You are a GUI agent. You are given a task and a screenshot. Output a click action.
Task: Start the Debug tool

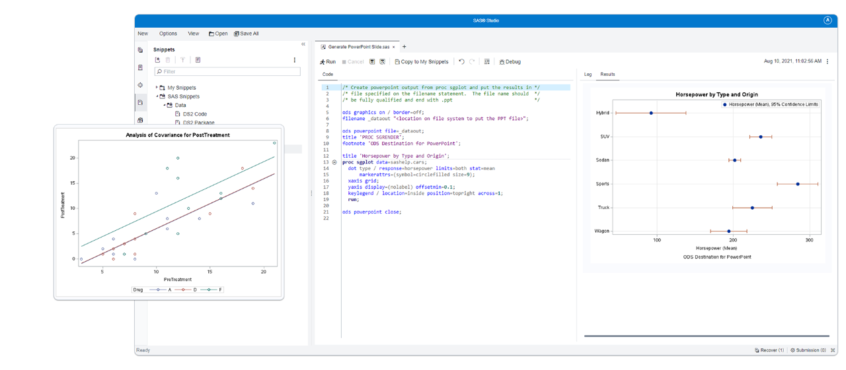click(510, 62)
